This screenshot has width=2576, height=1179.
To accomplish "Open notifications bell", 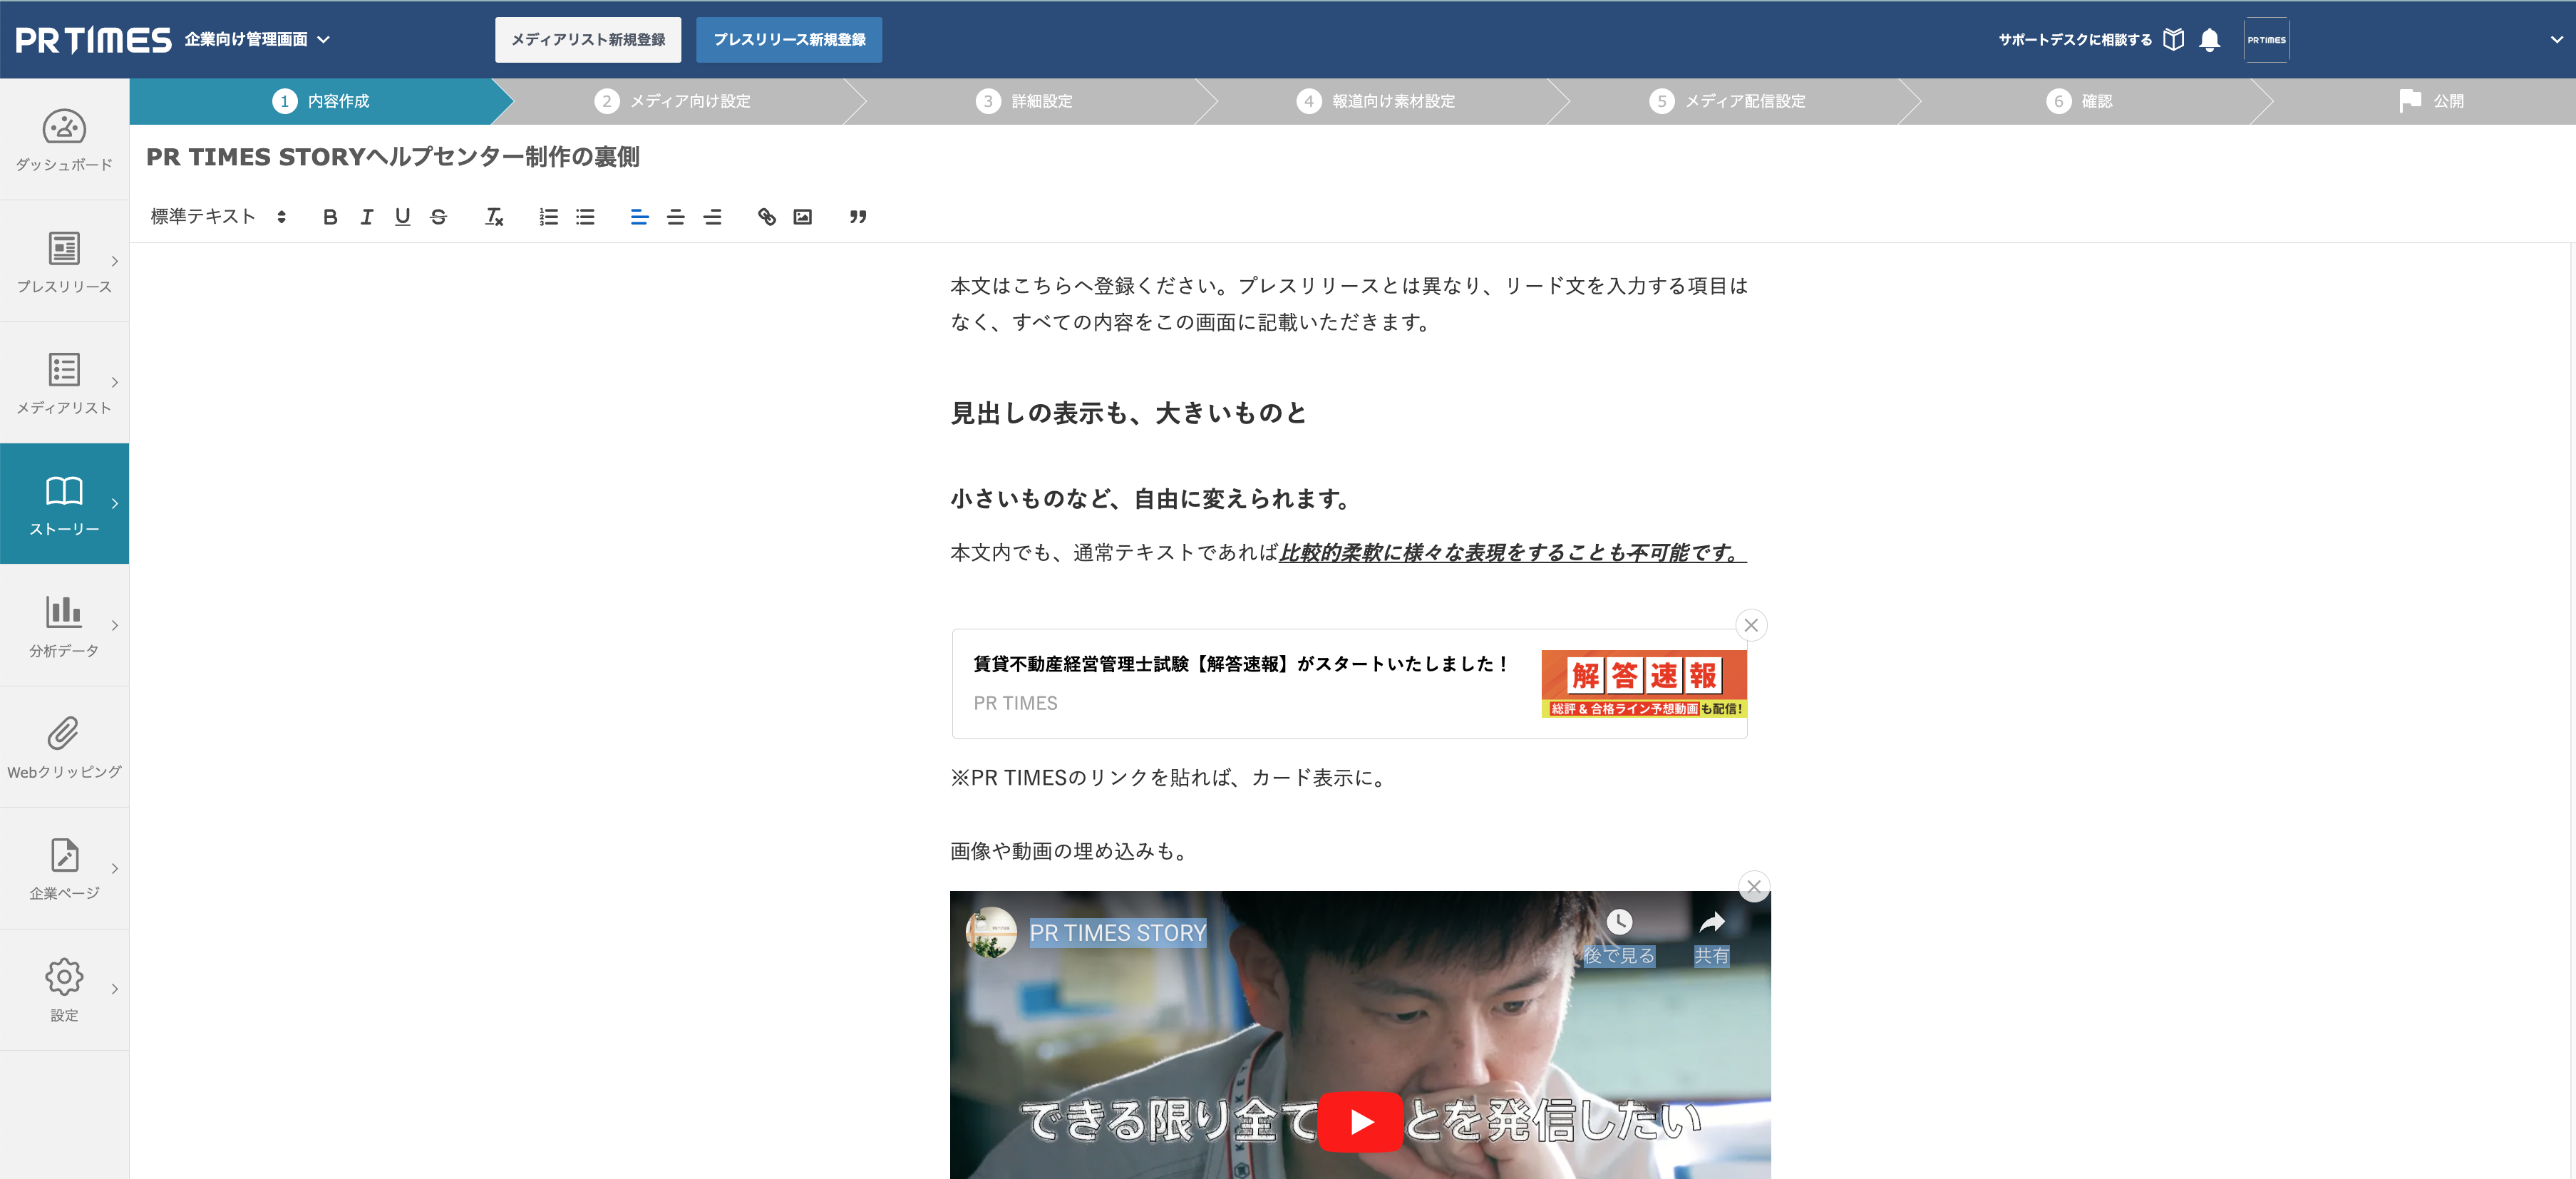I will tap(2210, 40).
